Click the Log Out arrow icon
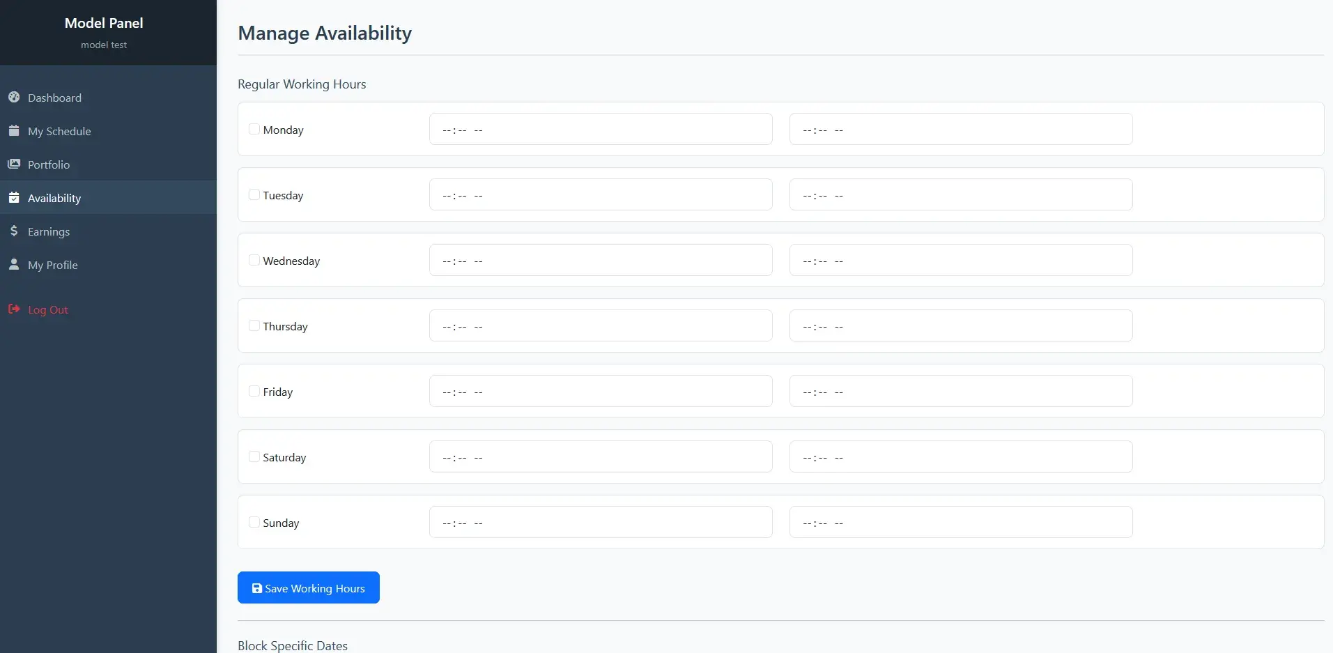Viewport: 1333px width, 653px height. [x=14, y=309]
